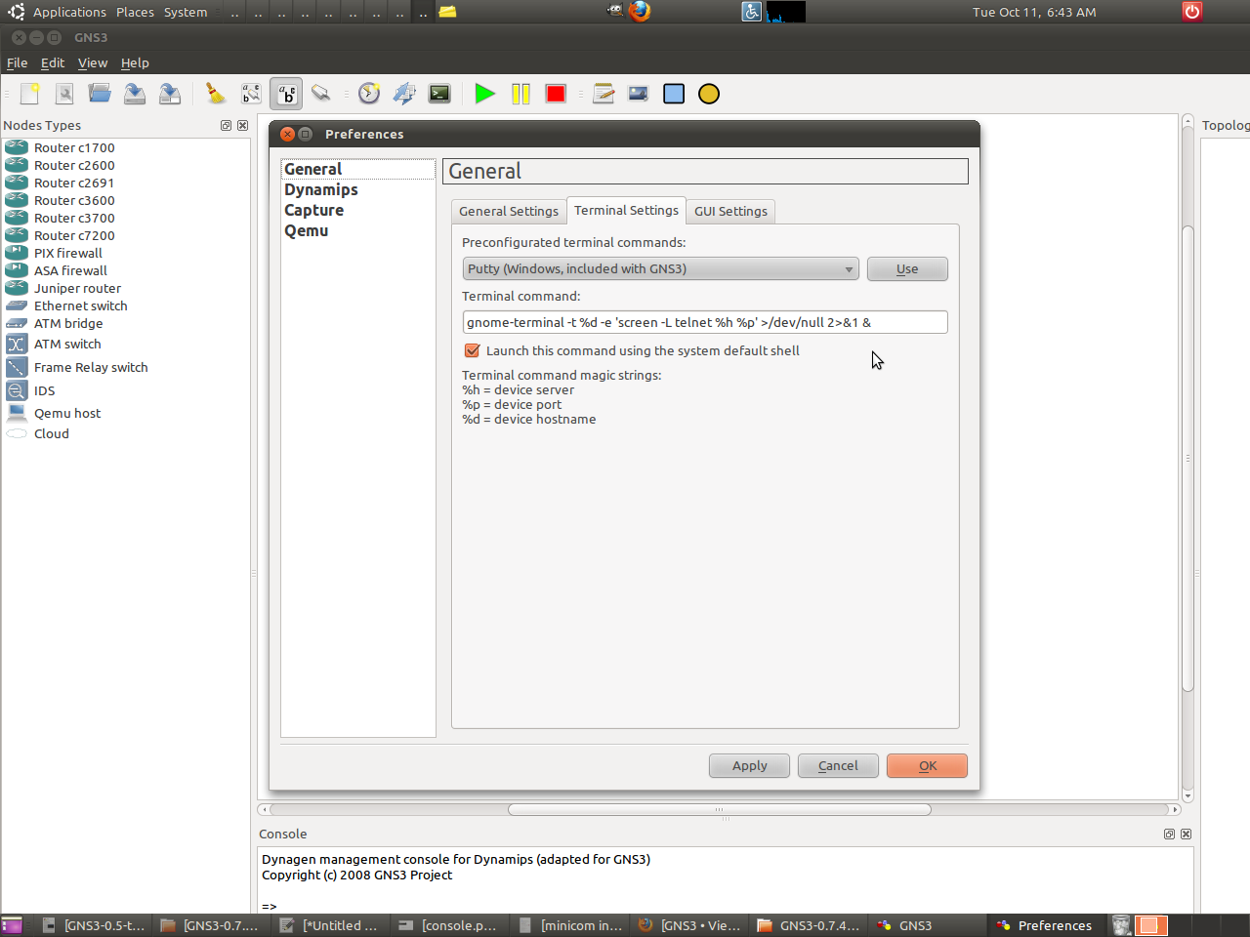Click the Insert a picture icon
Viewport: 1250px width, 937px height.
click(639, 94)
